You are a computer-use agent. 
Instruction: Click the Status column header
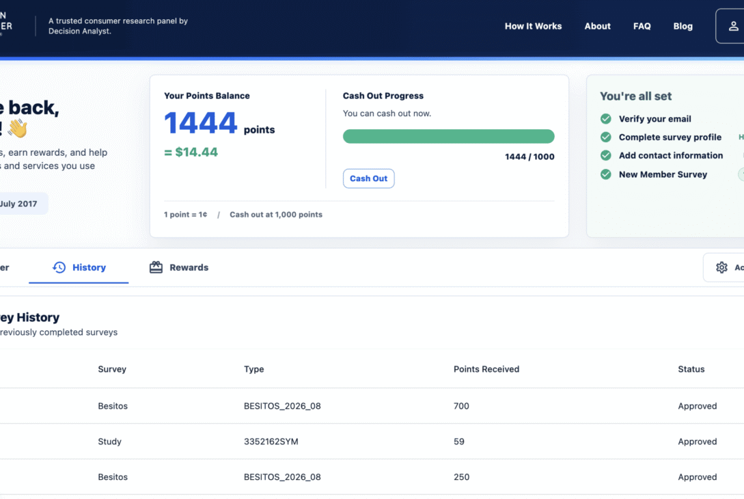pyautogui.click(x=691, y=369)
